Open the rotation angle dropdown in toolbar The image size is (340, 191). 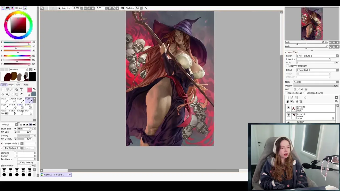point(106,8)
